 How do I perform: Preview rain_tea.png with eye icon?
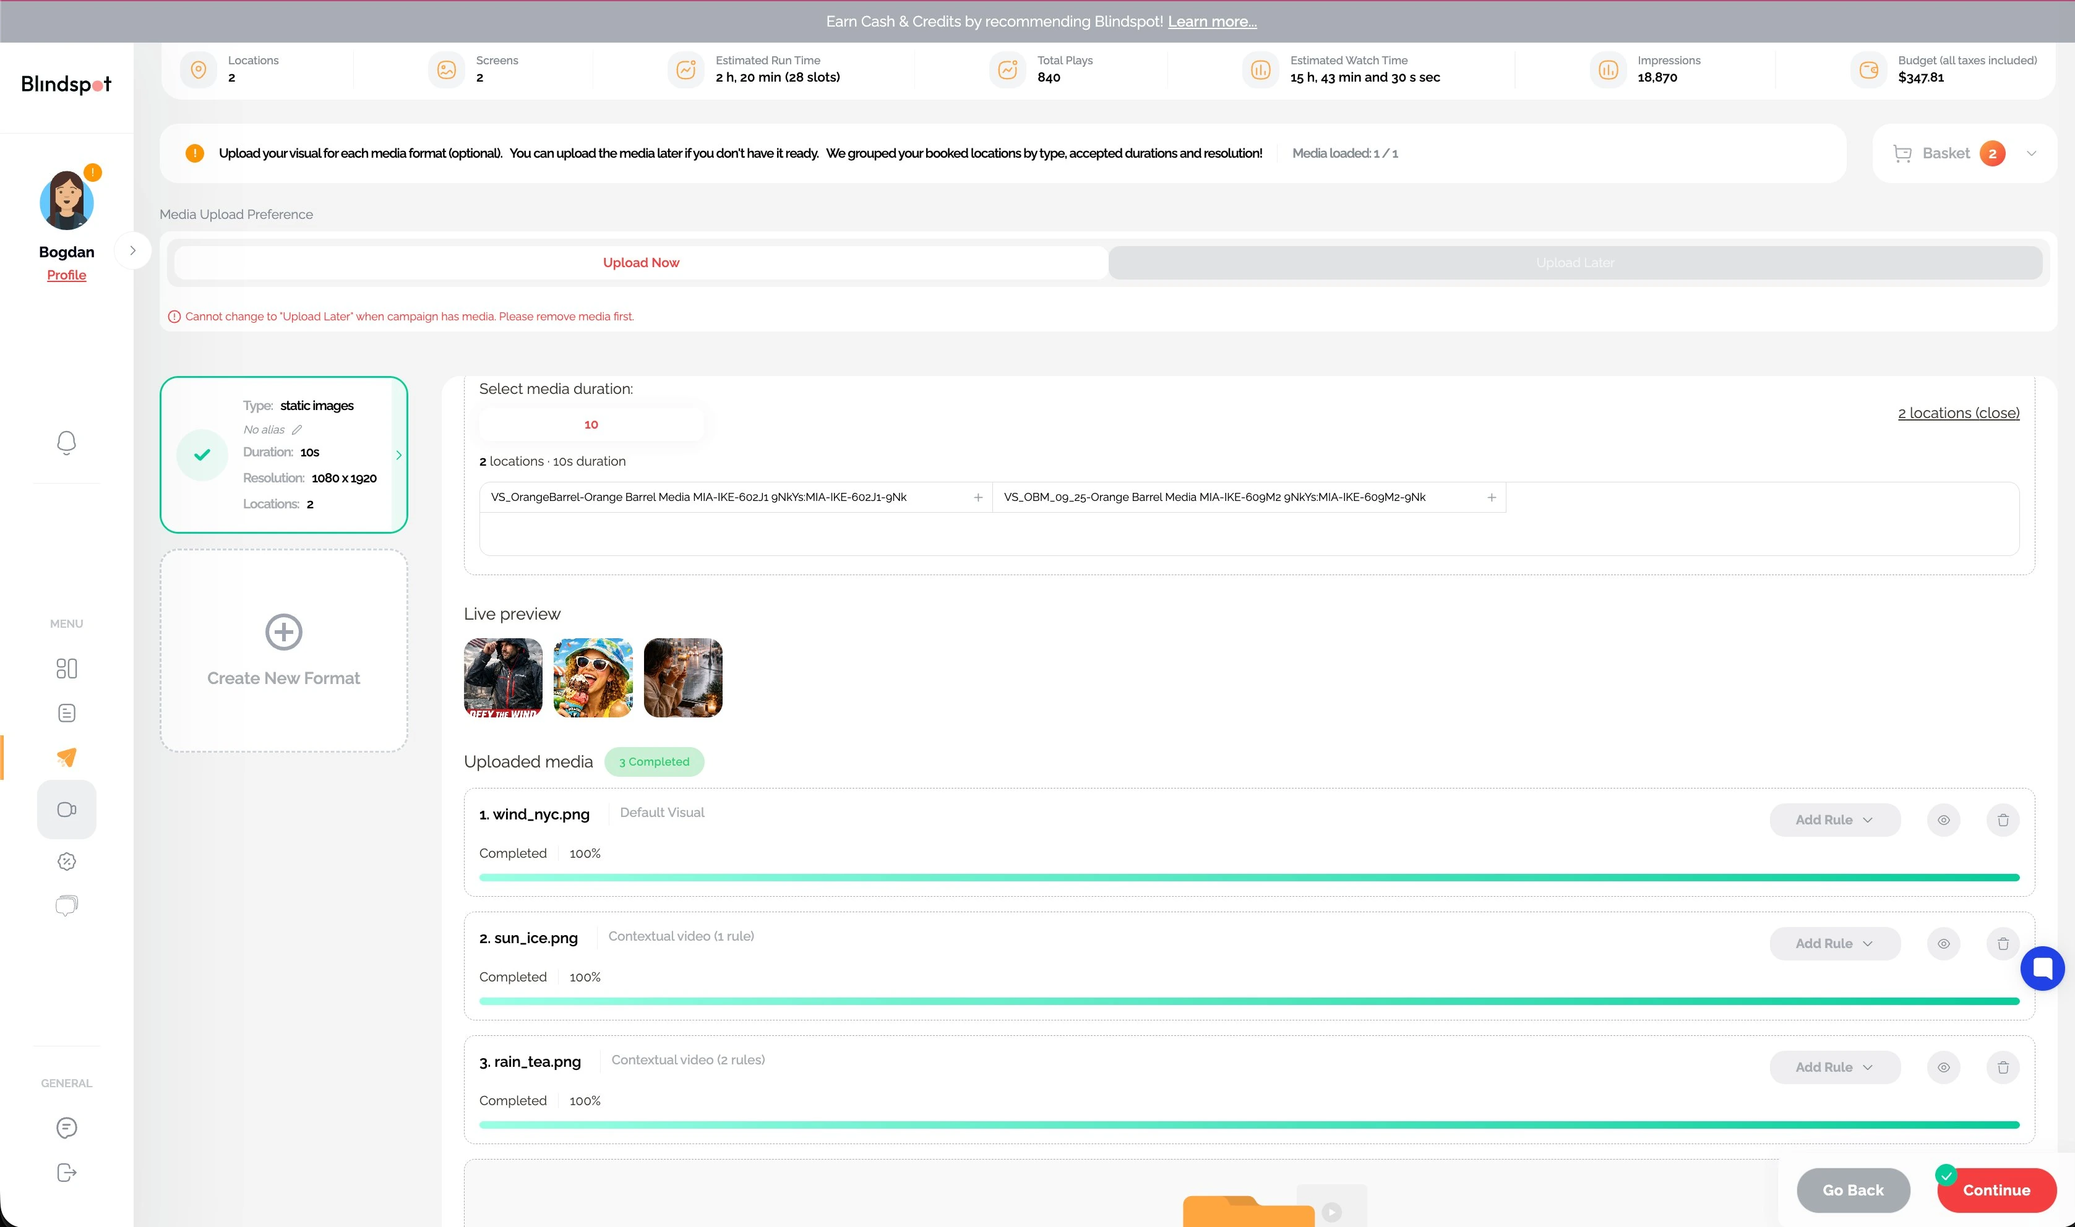pyautogui.click(x=1943, y=1067)
